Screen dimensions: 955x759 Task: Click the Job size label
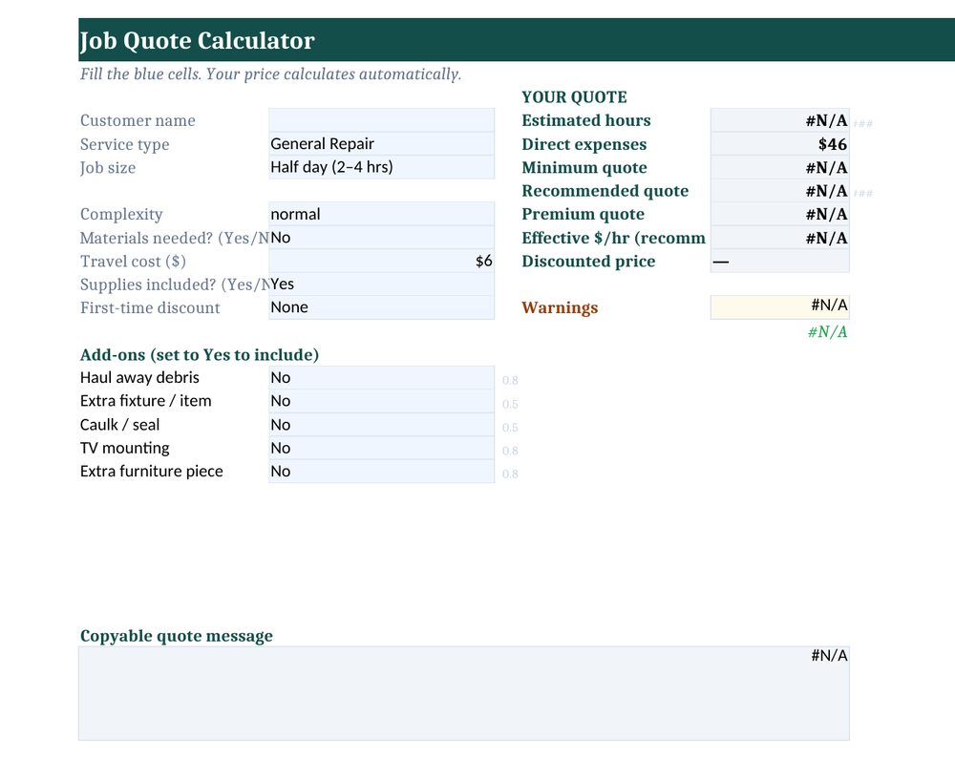click(108, 168)
